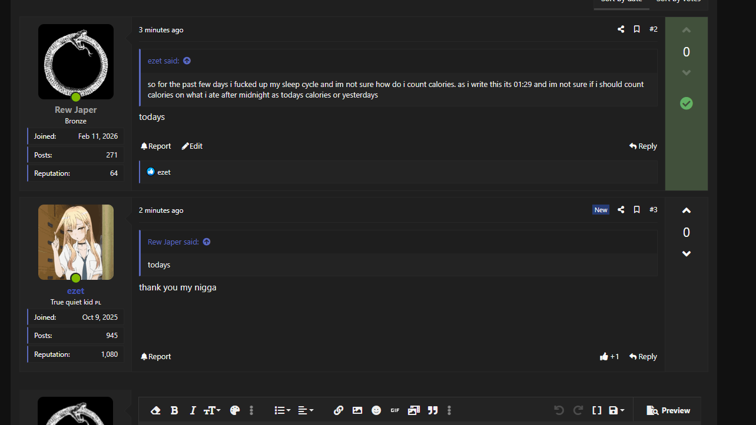
Task: Click '3 minutes ago' timestamp
Action: coord(161,30)
